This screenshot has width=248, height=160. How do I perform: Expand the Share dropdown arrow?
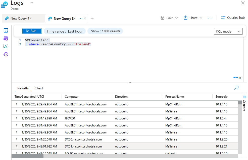pyautogui.click(x=201, y=18)
